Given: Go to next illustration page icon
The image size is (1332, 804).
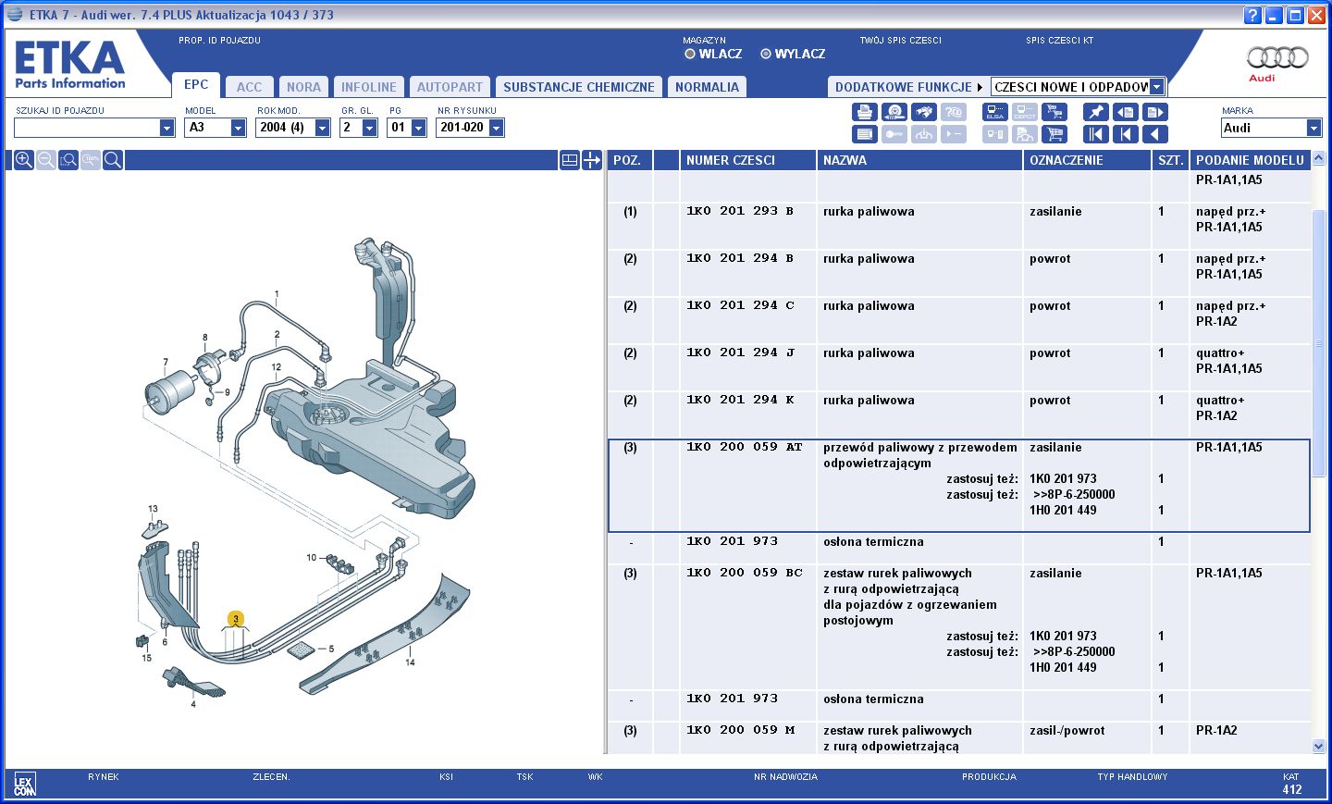Looking at the screenshot, I should pyautogui.click(x=1155, y=112).
